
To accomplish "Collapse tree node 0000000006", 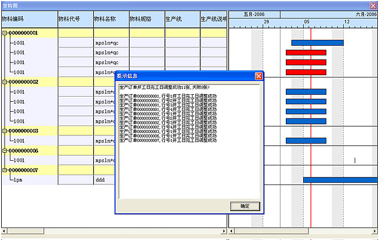I will coord(5,151).
